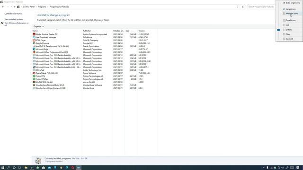Sort by the Installed On column header

118,31
